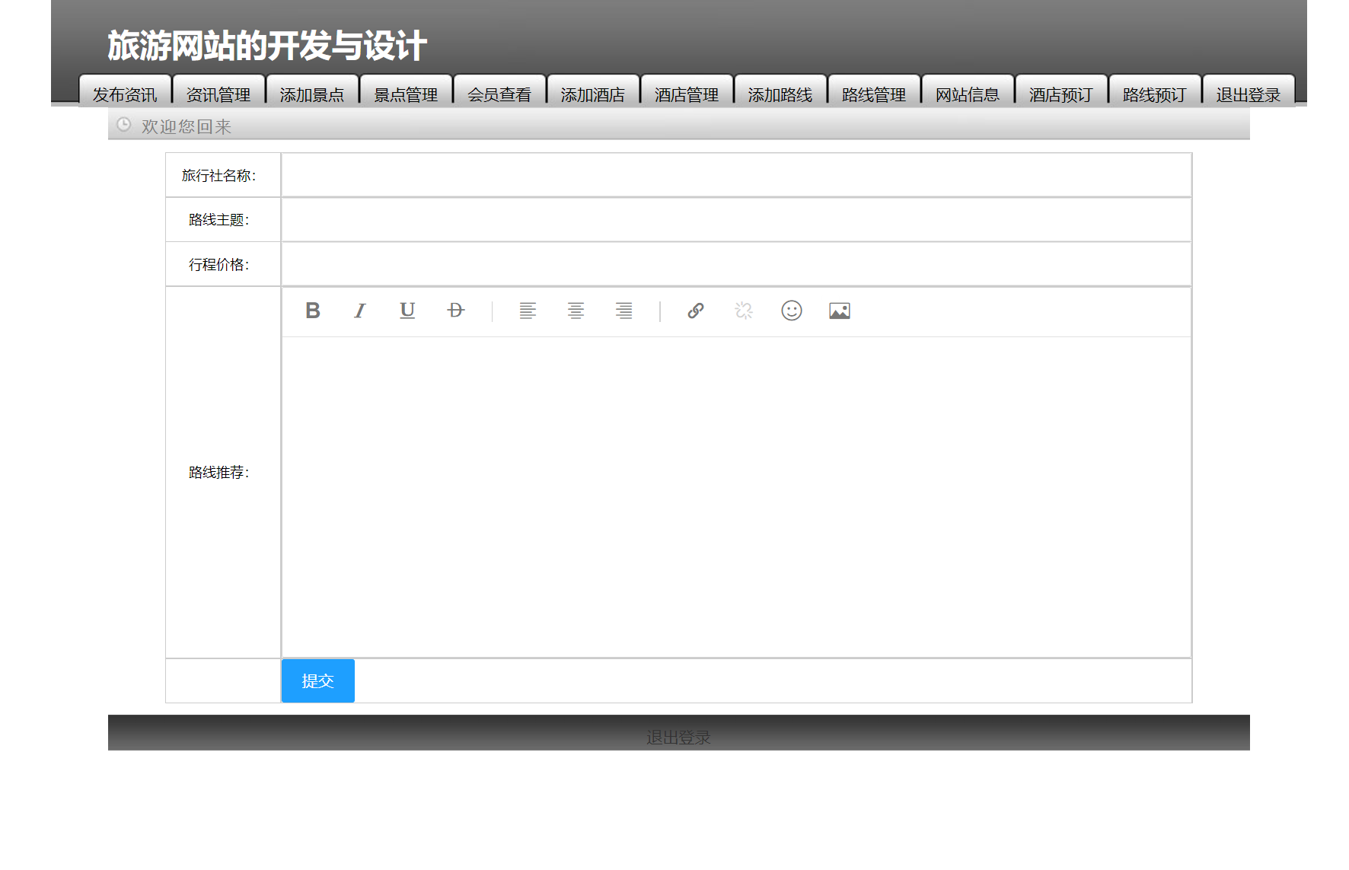Image resolution: width=1349 pixels, height=870 pixels.
Task: Align text right in the editor
Action: pyautogui.click(x=623, y=311)
